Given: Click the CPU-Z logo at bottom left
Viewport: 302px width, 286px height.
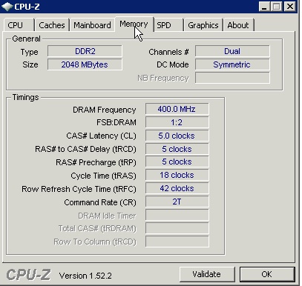Looking at the screenshot, I should [x=28, y=275].
